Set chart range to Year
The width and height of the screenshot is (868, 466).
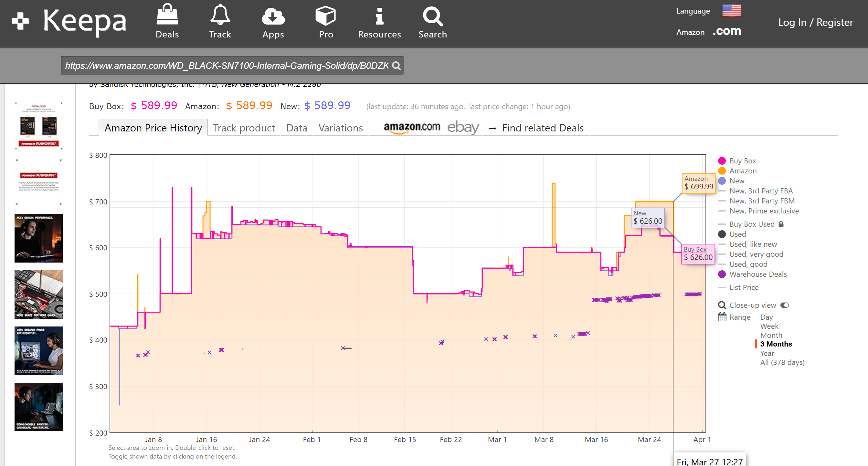767,353
